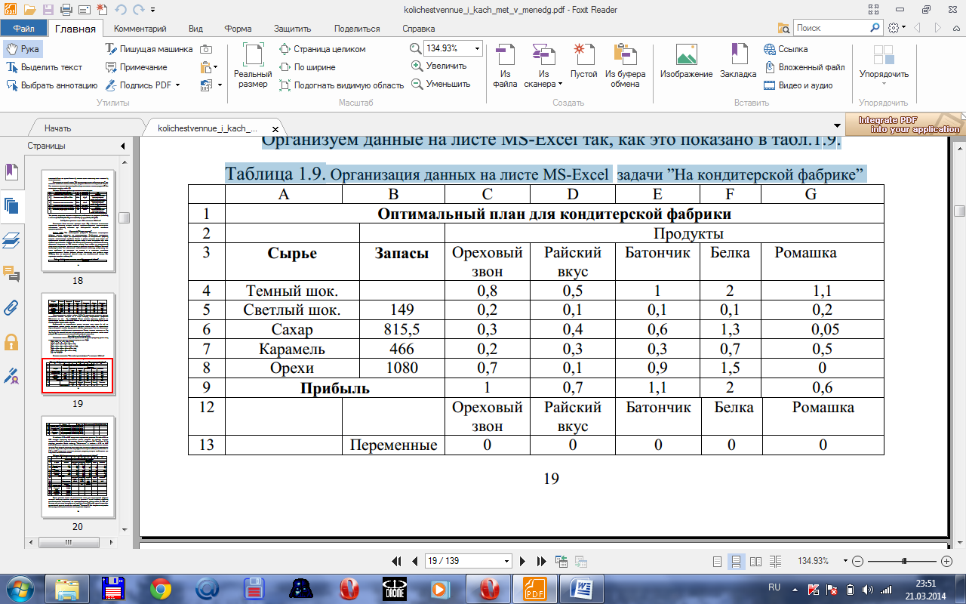Fit page with Страница целиком
Viewport: 966px width, 604px height.
322,49
